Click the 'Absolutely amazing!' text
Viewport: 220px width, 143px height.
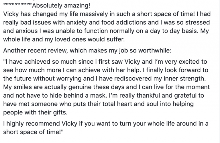(x=61, y=6)
